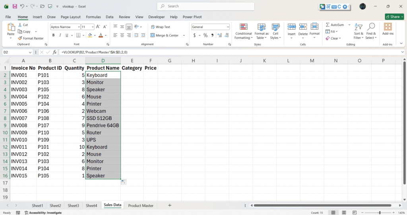Open the font name dropdown
This screenshot has height=215, width=407.
tap(79, 27)
